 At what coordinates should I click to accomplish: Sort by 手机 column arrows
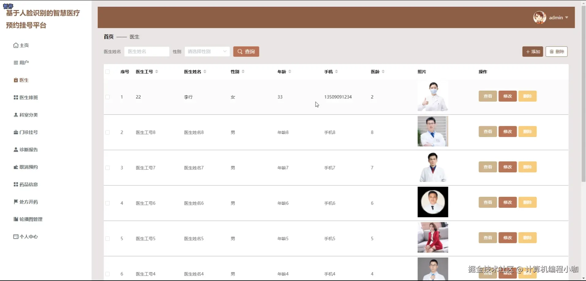pyautogui.click(x=336, y=72)
